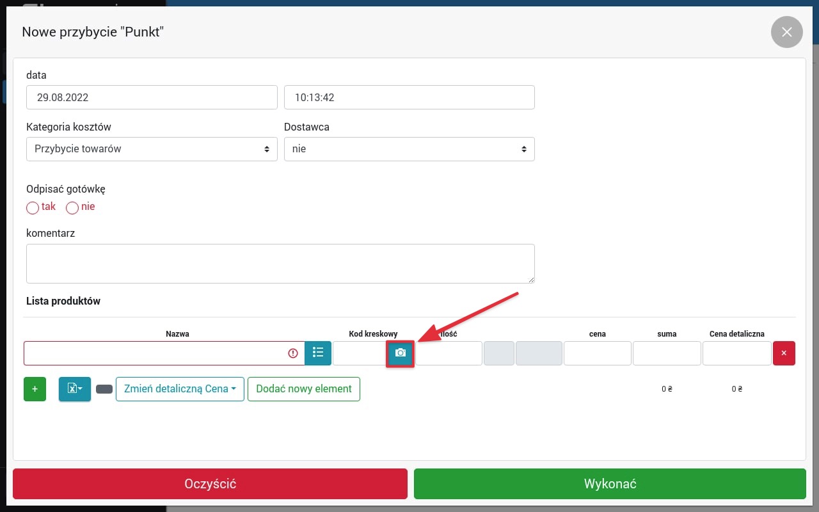Screen dimensions: 819x512
Task: Click the time field showing 10:13:42
Action: (409, 98)
